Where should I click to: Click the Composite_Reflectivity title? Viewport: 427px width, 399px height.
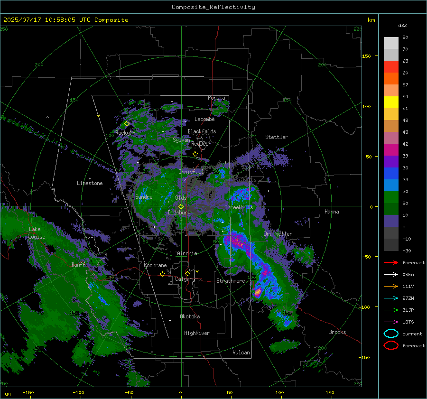pos(213,7)
